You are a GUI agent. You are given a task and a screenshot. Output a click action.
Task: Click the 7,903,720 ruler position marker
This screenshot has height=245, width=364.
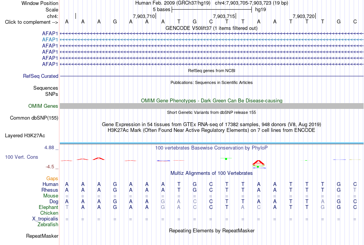[x=303, y=16]
